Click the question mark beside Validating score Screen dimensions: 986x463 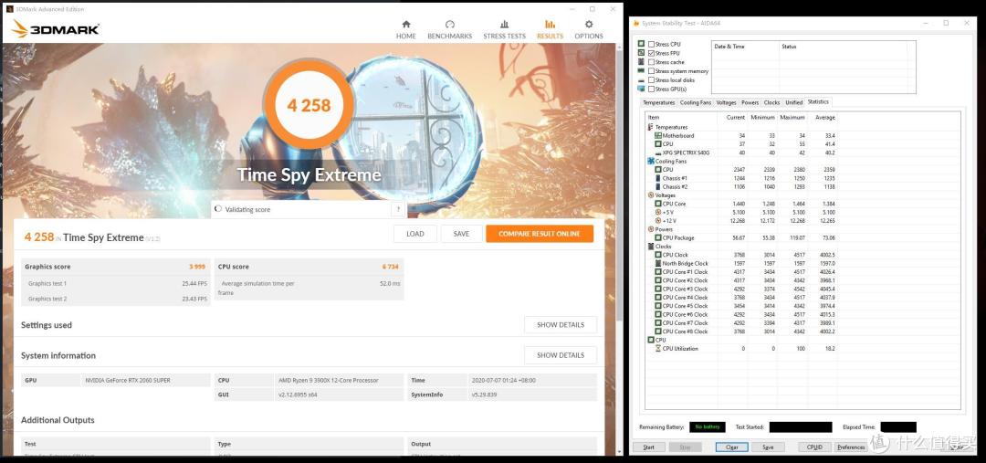click(x=398, y=209)
